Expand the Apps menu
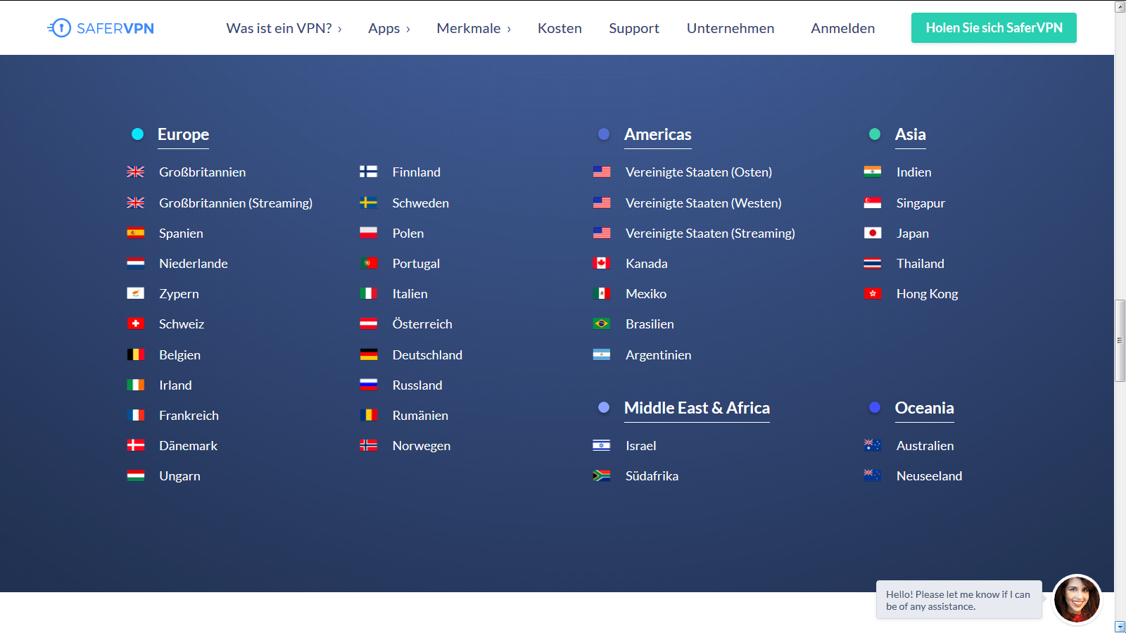The image size is (1126, 633). coord(389,28)
